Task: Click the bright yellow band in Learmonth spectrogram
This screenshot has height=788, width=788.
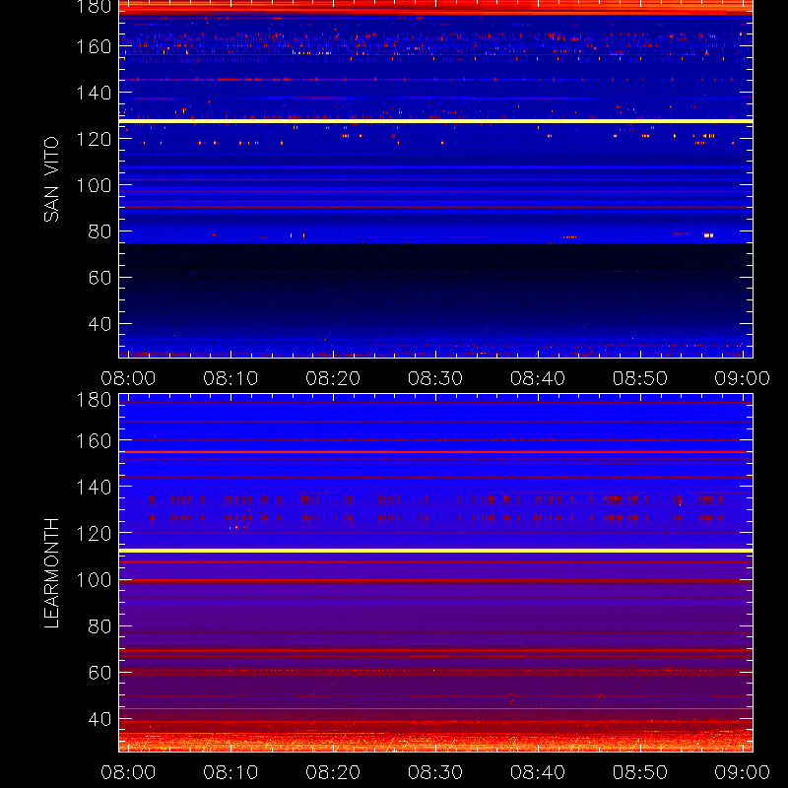Action: (435, 551)
